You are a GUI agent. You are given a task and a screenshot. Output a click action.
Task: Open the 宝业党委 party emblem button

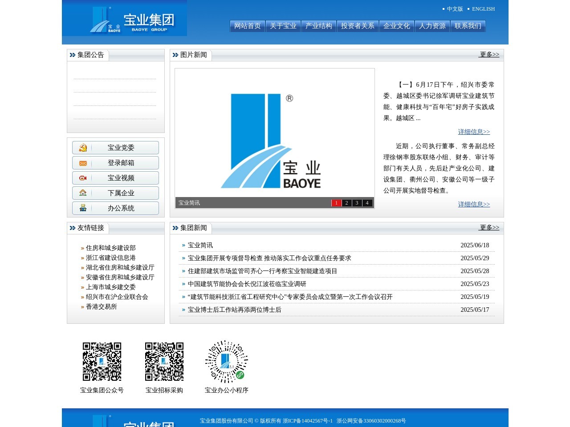coord(115,148)
